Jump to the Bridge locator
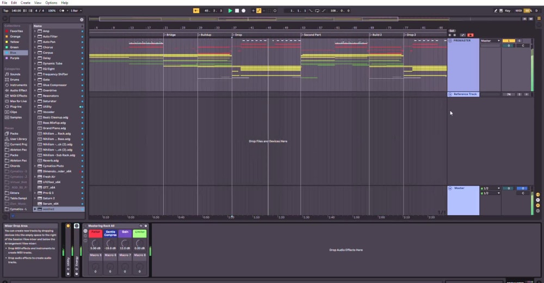The image size is (544, 283). (170, 35)
